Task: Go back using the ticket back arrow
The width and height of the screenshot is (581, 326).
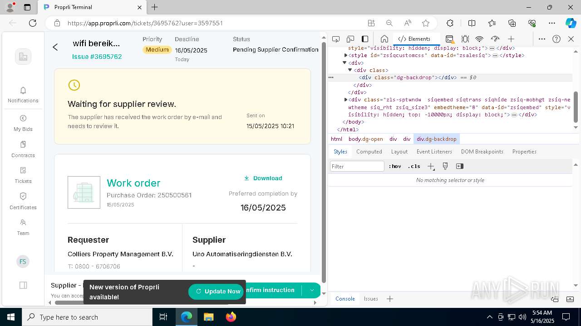Action: coord(55,47)
